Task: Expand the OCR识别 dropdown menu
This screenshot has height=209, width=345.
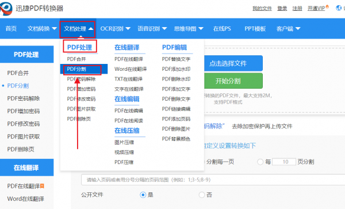Action: [116, 29]
